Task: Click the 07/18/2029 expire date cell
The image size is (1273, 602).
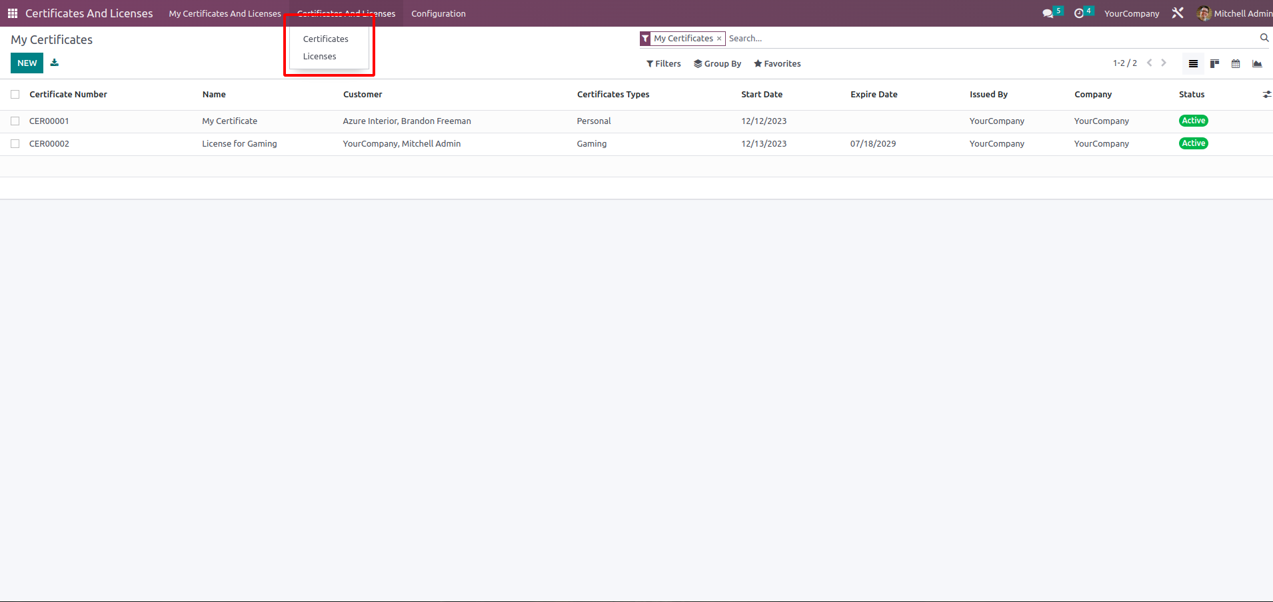Action: [873, 144]
